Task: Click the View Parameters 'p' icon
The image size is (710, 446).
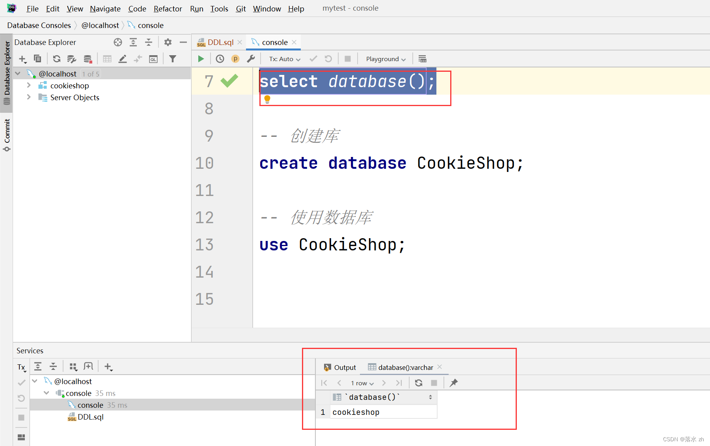Action: (235, 59)
